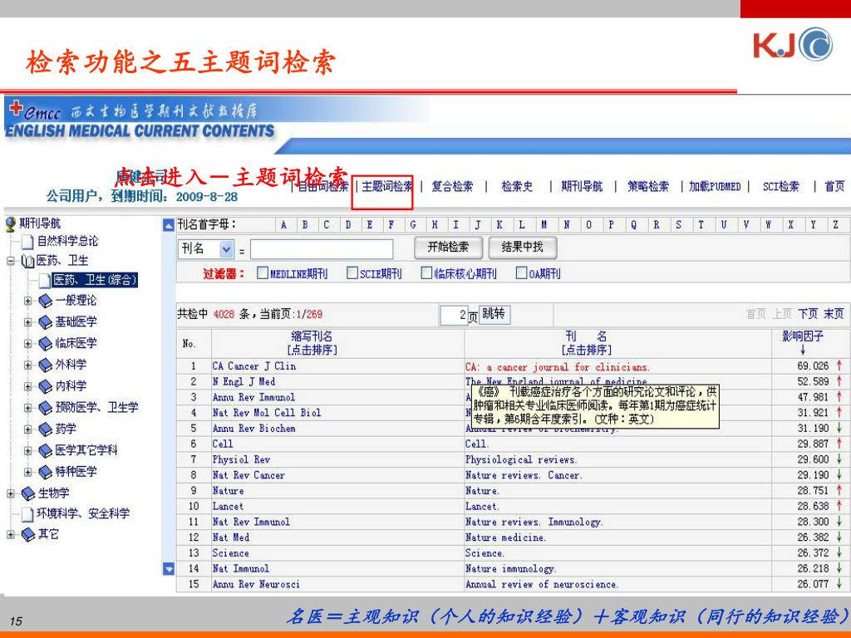Expand the 一般理论 tree node
The image size is (851, 638).
28,301
